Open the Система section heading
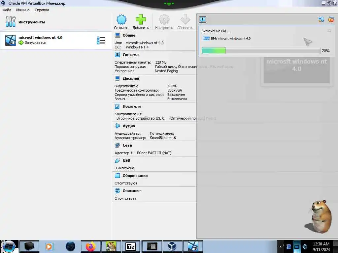Image resolution: width=338 pixels, height=253 pixels. (131, 55)
